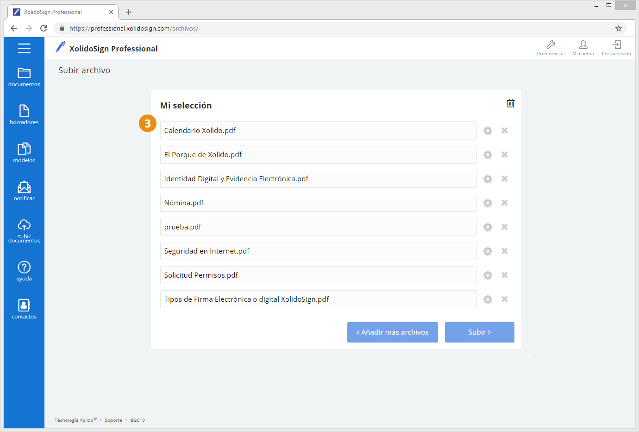The image size is (639, 432).
Task: Open settings gear for Nómina.pdf
Action: 488,203
